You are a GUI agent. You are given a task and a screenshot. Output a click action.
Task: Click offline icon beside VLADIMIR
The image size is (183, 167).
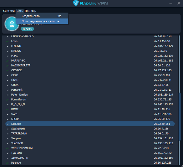(8, 143)
